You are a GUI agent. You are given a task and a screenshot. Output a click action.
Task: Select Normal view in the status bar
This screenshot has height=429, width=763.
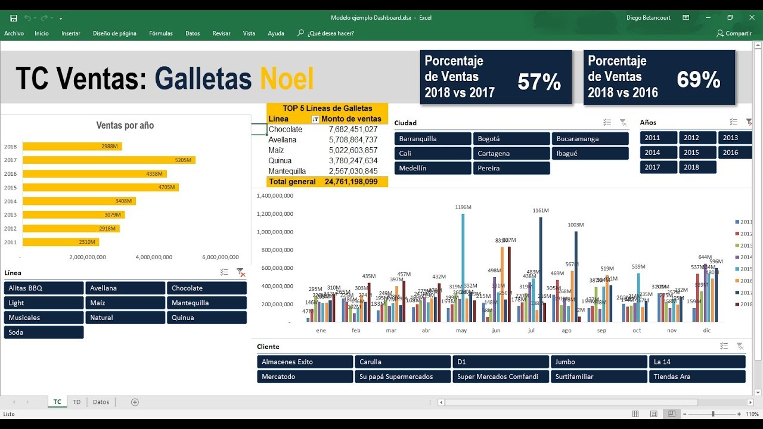635,414
